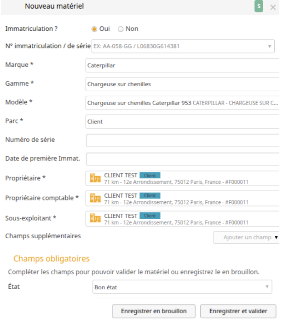The width and height of the screenshot is (283, 322).
Task: Click the Client tag in Propriétaire field
Action: pyautogui.click(x=150, y=176)
